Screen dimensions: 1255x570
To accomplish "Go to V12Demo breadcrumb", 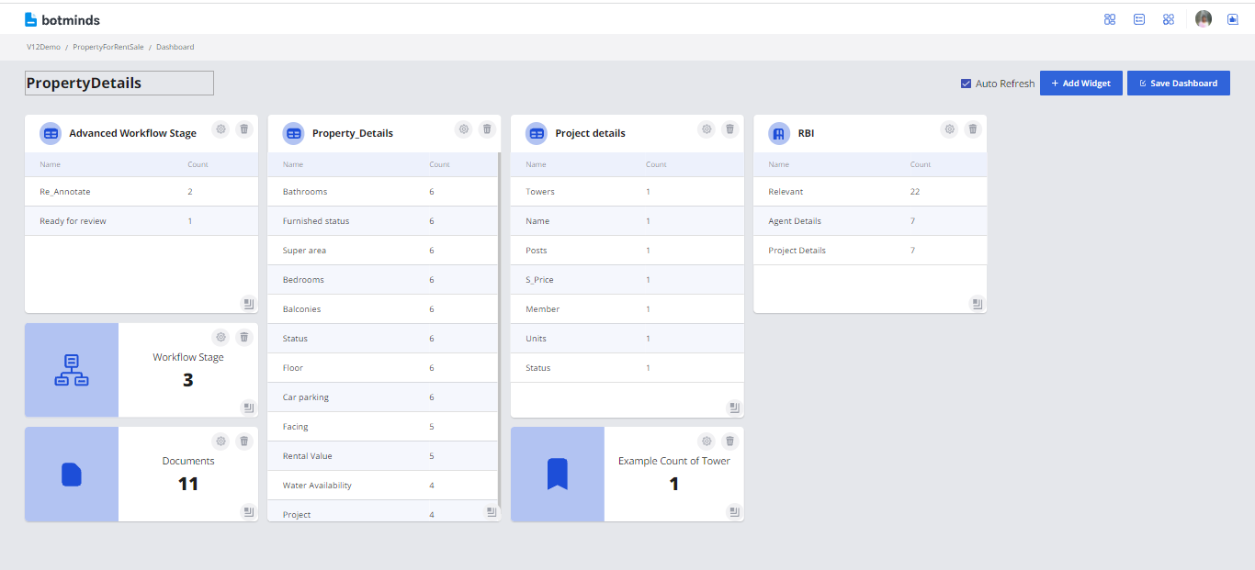I will coord(43,47).
